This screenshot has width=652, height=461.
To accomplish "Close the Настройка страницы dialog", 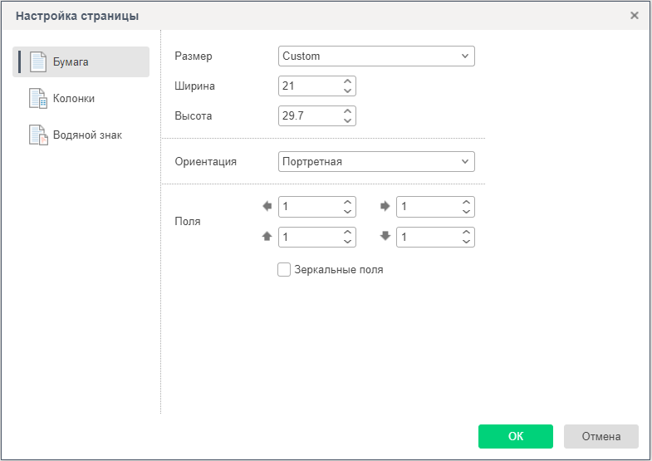I will click(635, 16).
